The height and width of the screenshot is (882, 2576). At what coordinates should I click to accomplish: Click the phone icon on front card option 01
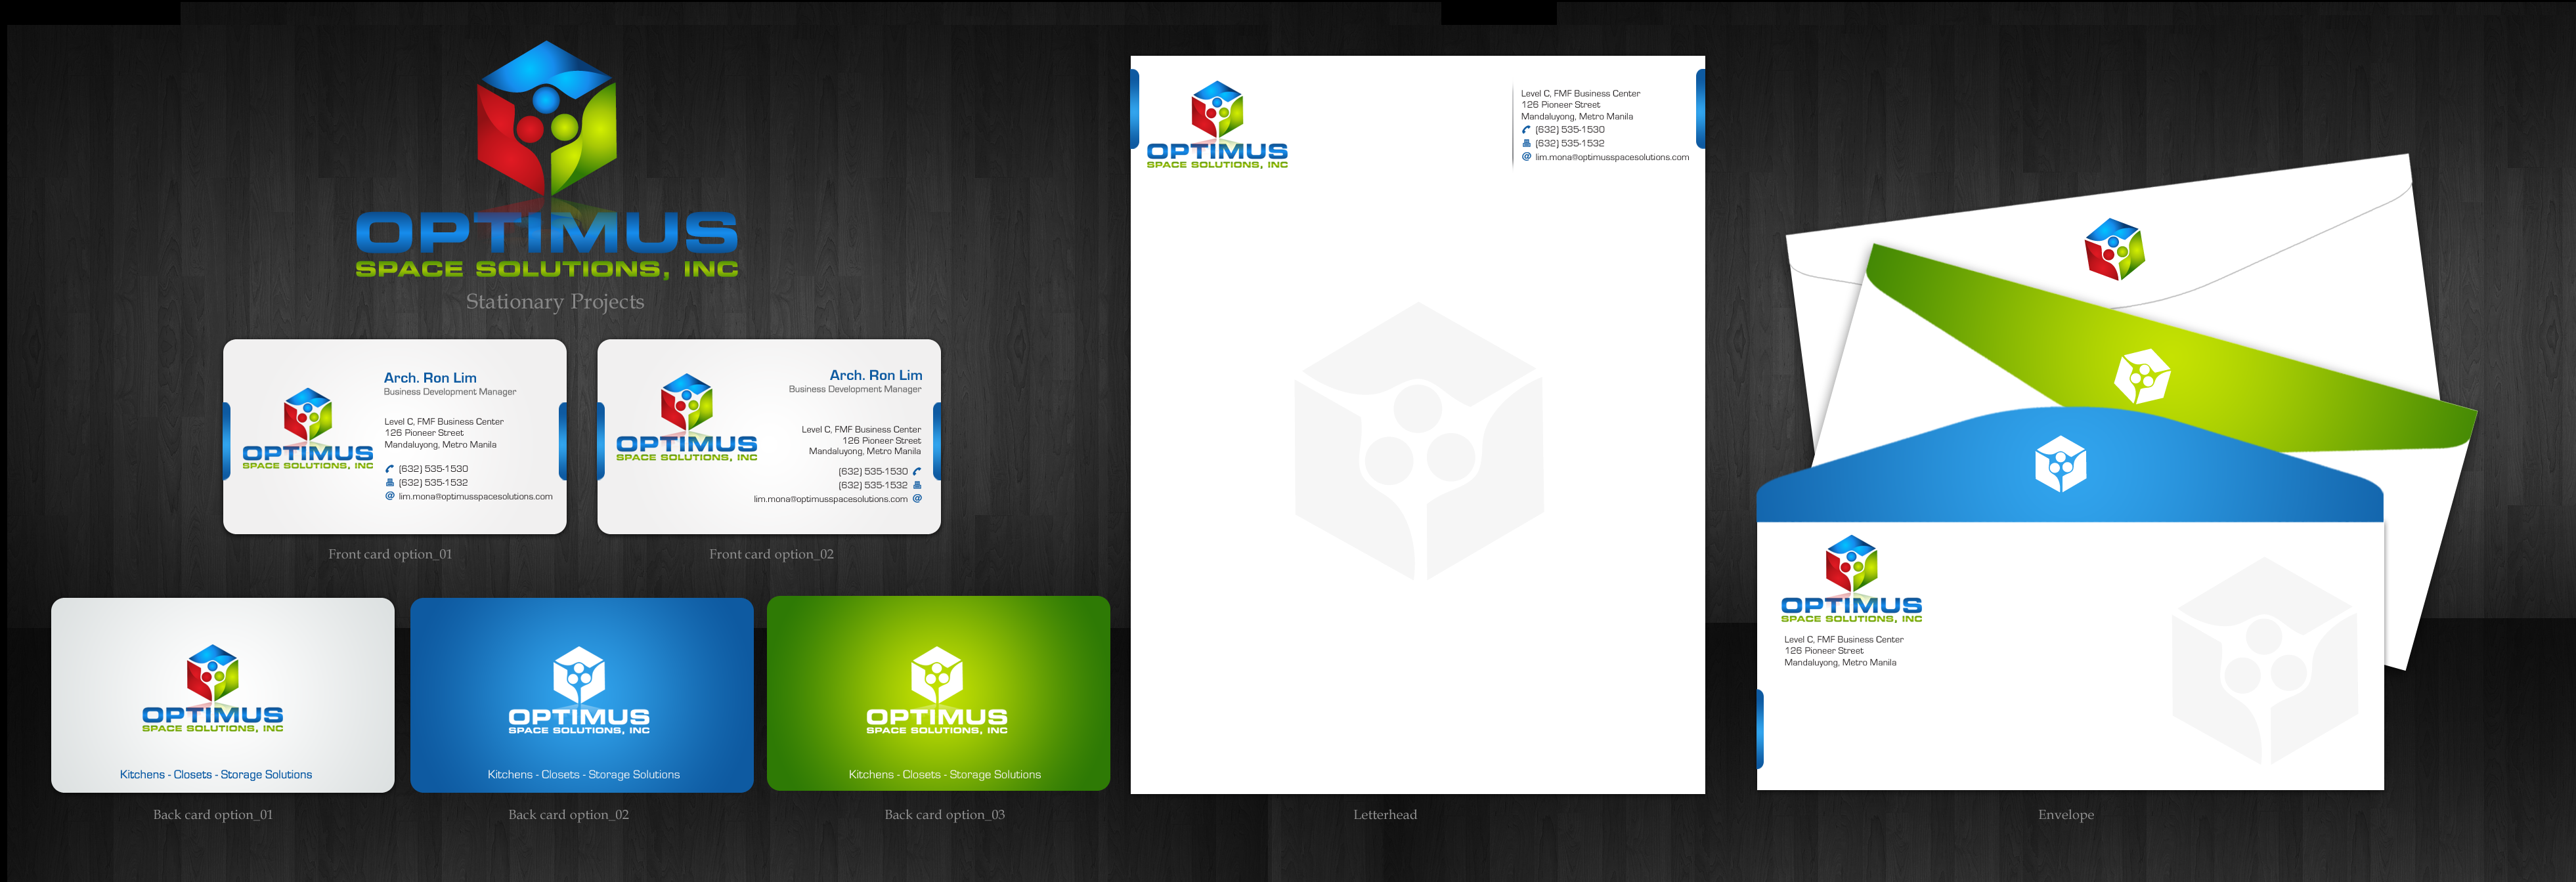pyautogui.click(x=390, y=469)
